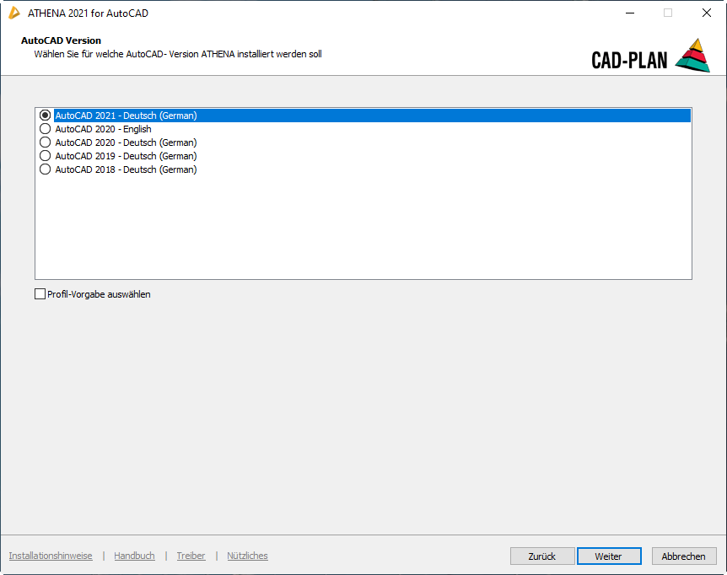
Task: Click the AutoCAD Version heading text
Action: [61, 40]
